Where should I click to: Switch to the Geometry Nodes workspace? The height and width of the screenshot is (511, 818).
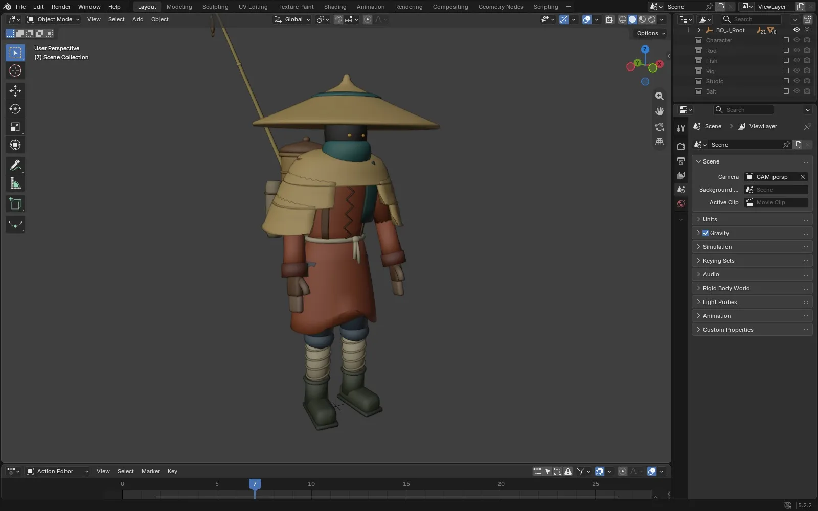click(x=501, y=7)
